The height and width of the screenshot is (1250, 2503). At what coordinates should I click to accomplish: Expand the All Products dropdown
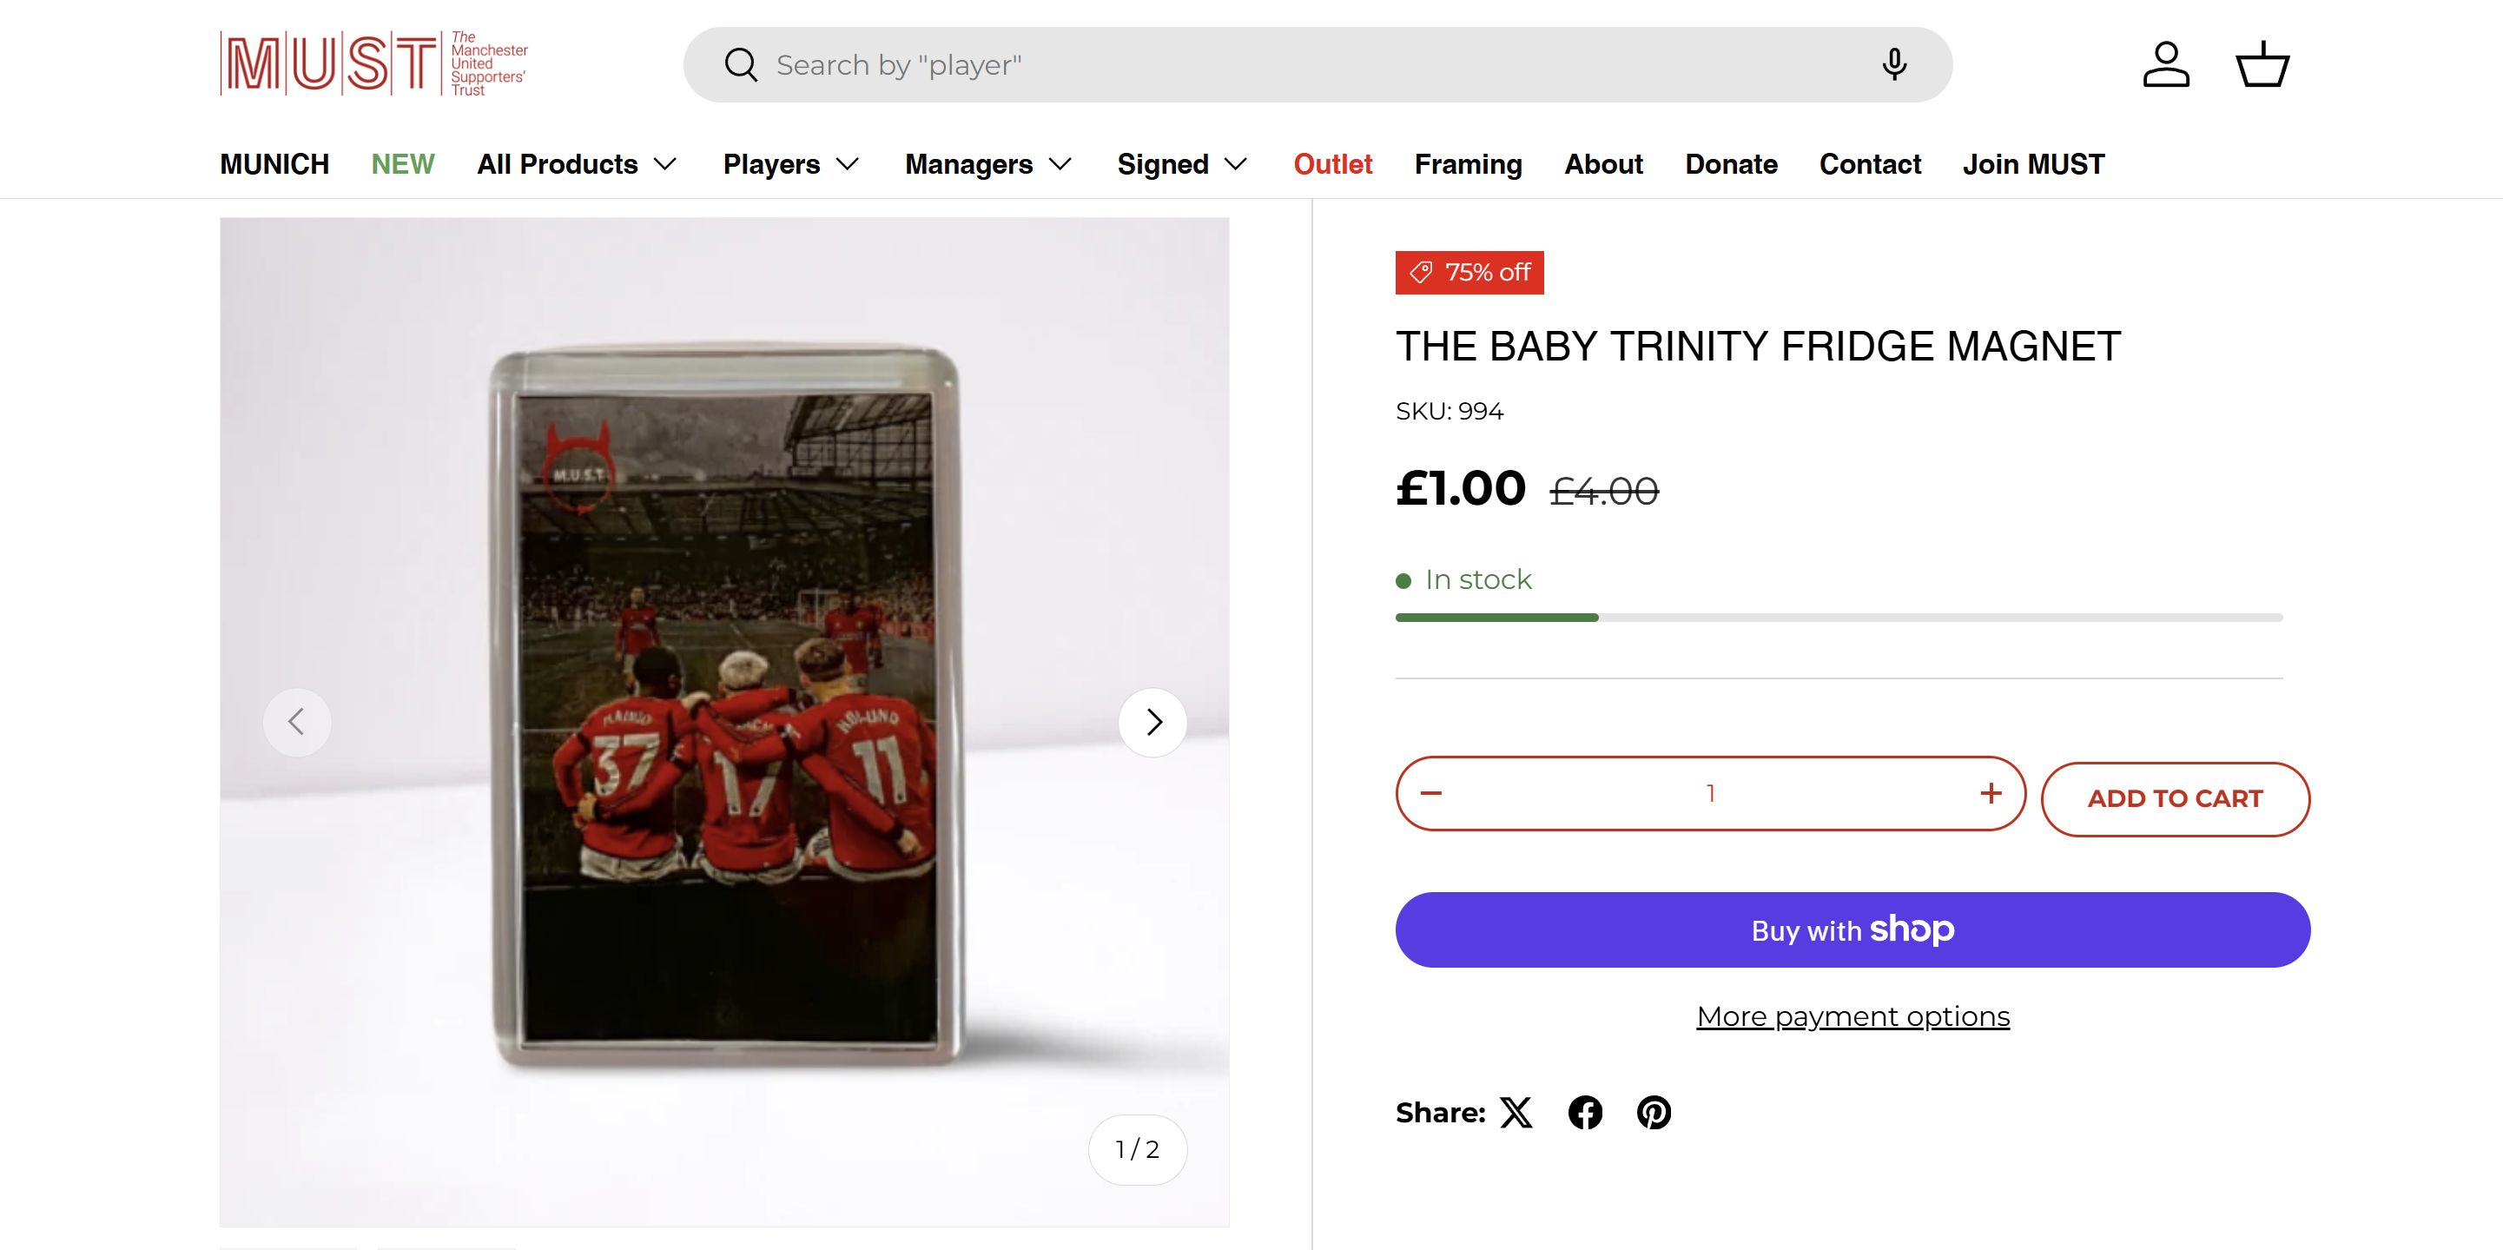pos(576,164)
